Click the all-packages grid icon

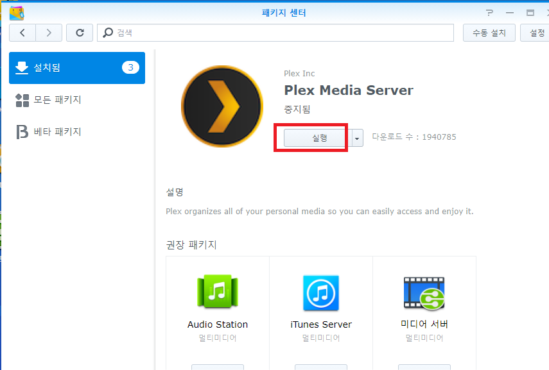22,101
